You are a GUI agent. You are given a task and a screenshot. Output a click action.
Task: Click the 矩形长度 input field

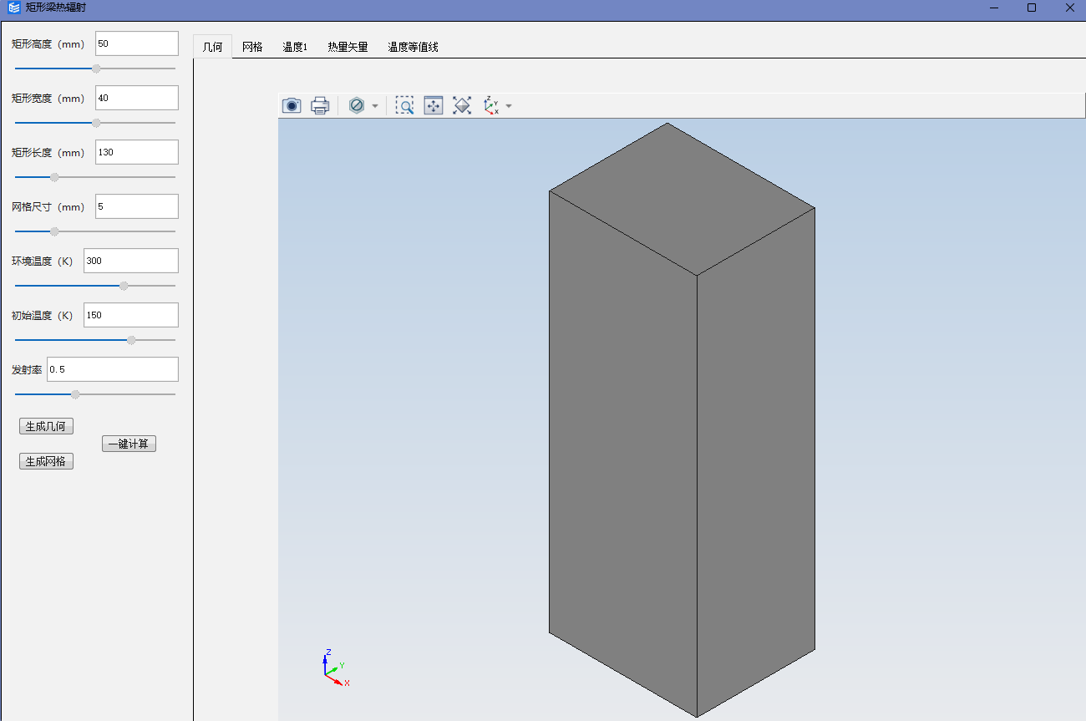point(137,152)
